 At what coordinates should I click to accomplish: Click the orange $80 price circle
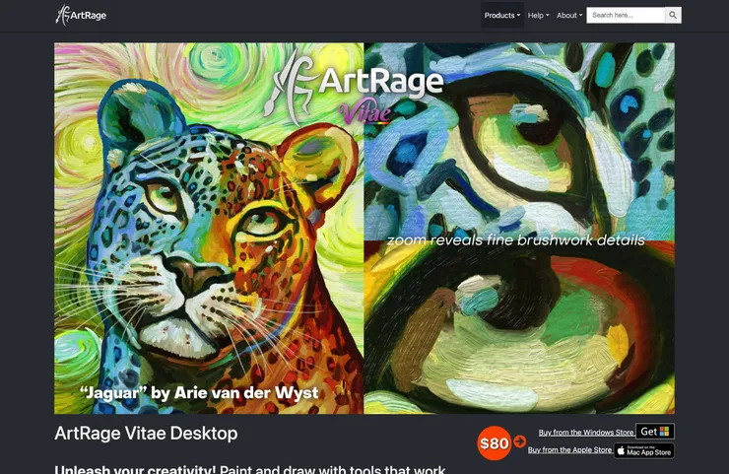coord(495,443)
